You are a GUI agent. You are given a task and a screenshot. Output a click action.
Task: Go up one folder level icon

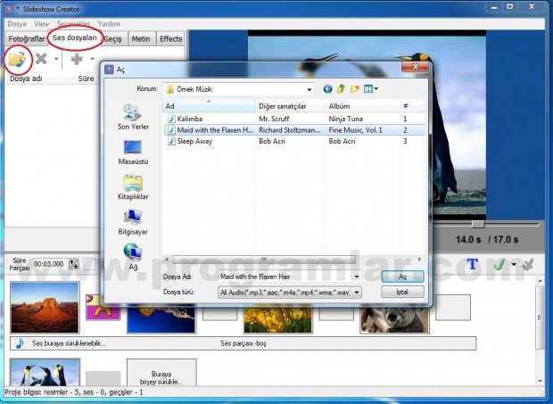(341, 89)
